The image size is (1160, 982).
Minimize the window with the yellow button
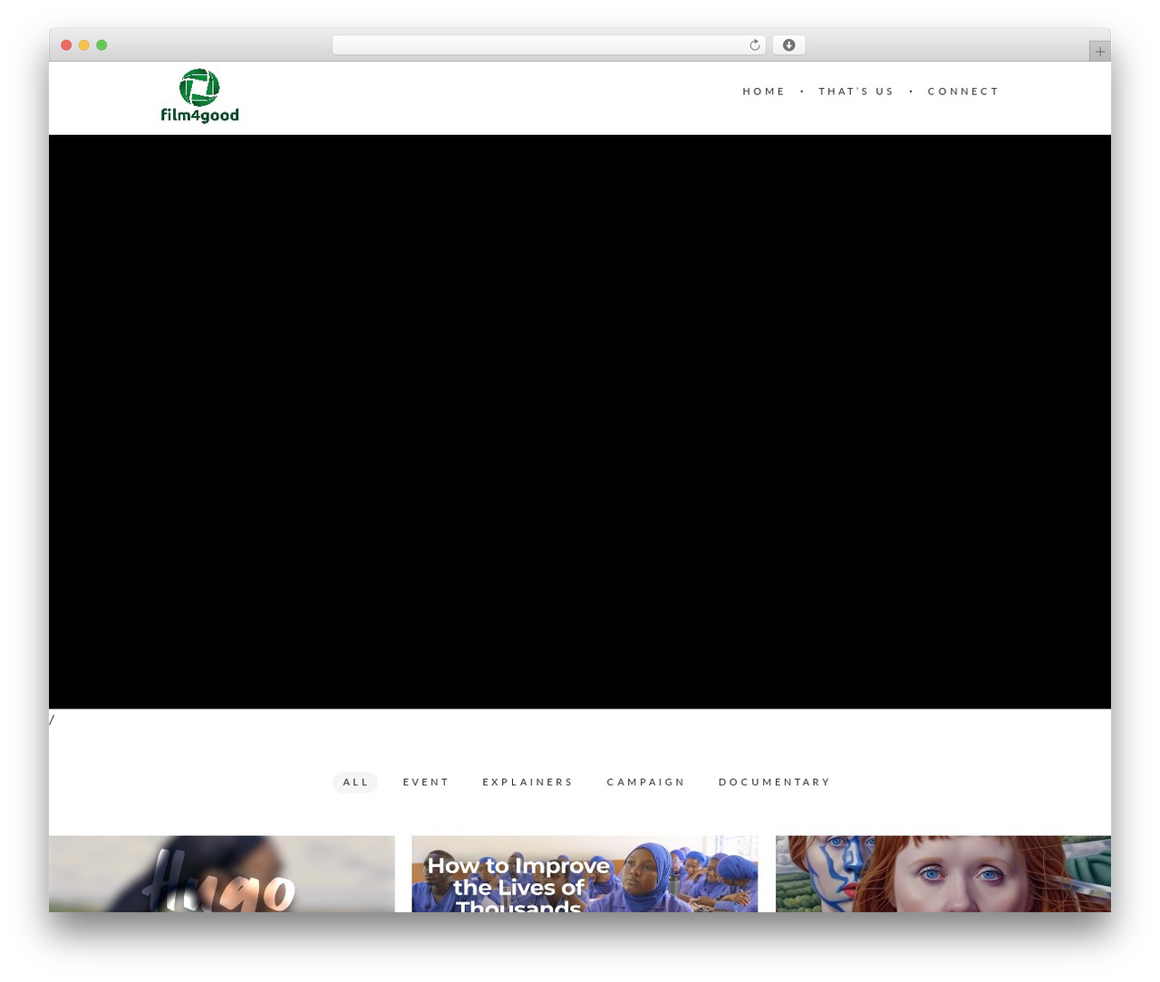pyautogui.click(x=84, y=45)
